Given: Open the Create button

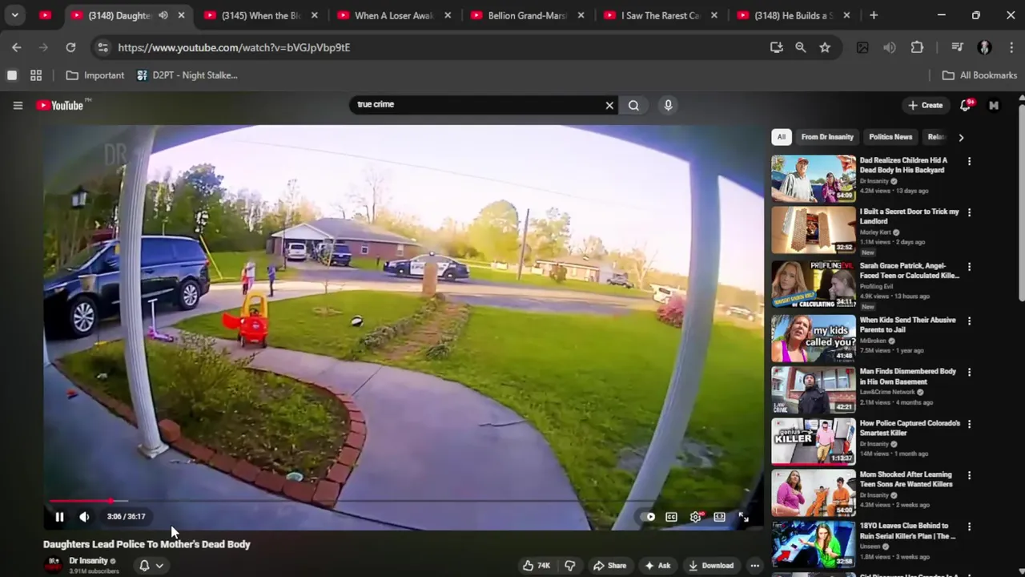Looking at the screenshot, I should 925,105.
